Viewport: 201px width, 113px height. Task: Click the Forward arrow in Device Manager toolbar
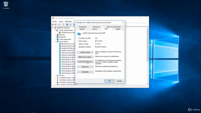(56, 24)
